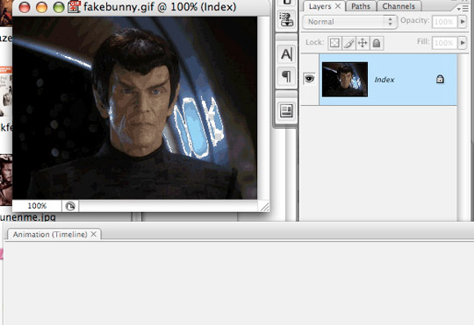Expand the Fill slider arrow
The width and height of the screenshot is (474, 325).
pyautogui.click(x=463, y=43)
